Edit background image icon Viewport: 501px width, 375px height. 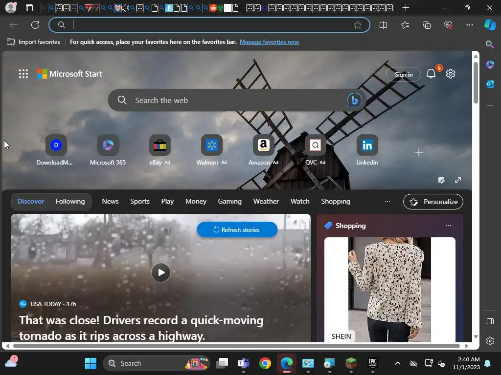pyautogui.click(x=441, y=181)
